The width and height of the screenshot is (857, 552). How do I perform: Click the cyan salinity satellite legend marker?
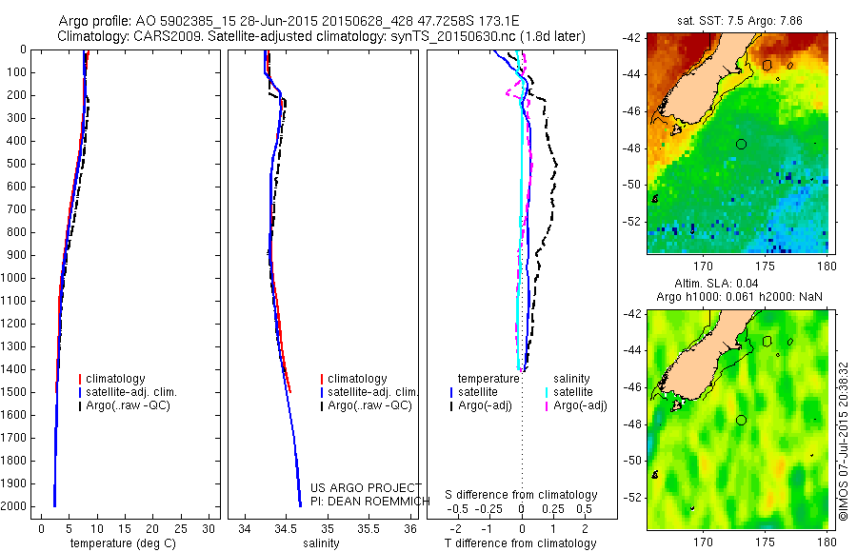547,392
